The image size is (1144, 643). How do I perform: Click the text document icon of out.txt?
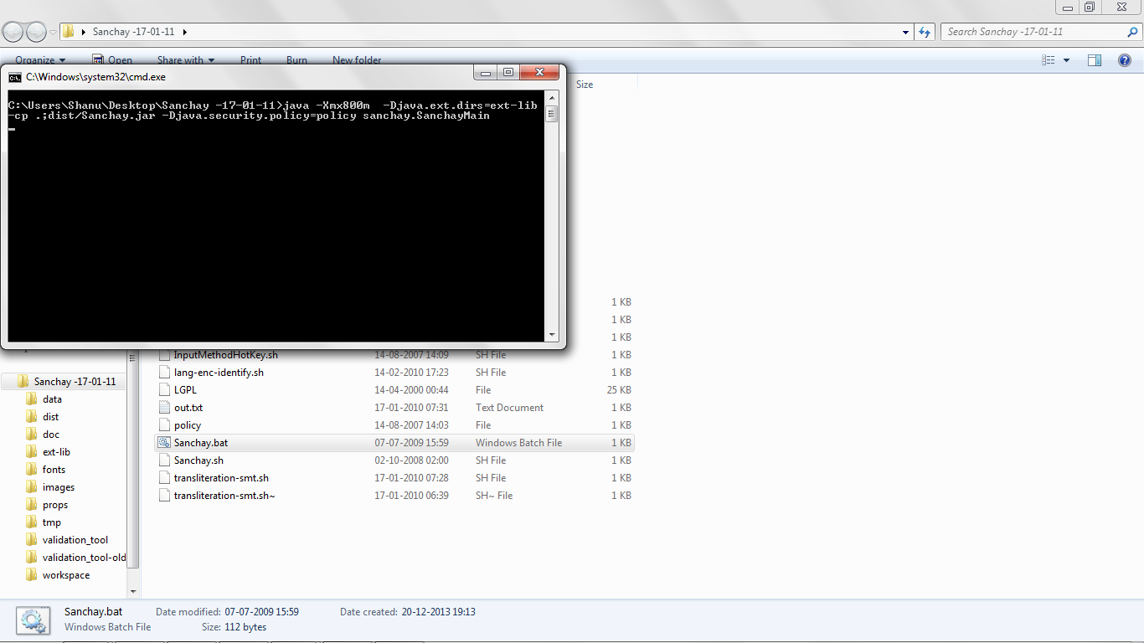click(x=166, y=408)
